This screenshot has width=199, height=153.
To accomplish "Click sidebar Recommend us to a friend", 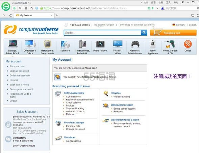I will pos(20,95).
